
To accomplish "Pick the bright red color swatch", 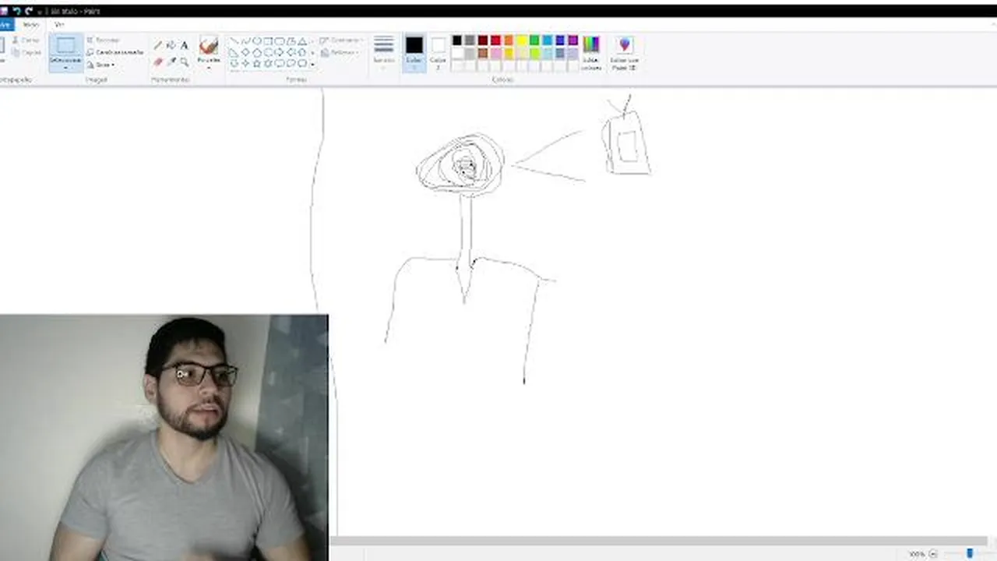I will click(x=495, y=41).
